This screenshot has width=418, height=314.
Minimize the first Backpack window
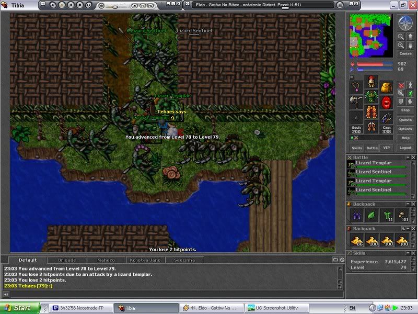tap(408, 204)
